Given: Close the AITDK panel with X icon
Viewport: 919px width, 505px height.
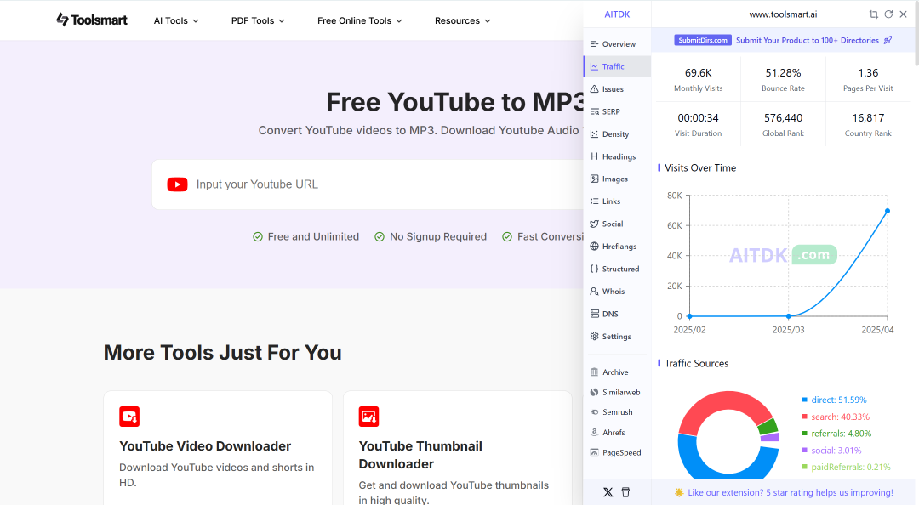Looking at the screenshot, I should [903, 14].
